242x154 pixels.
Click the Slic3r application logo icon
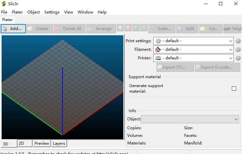pos(4,4)
